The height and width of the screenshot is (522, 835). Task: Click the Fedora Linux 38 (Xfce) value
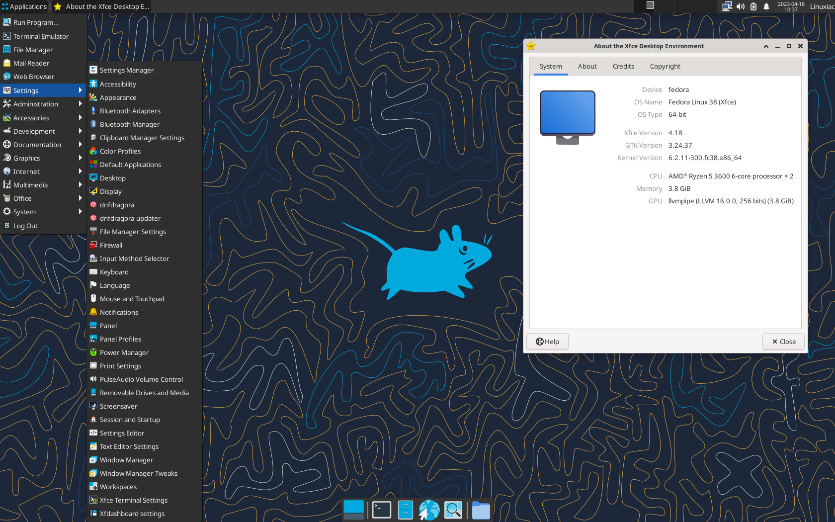702,102
